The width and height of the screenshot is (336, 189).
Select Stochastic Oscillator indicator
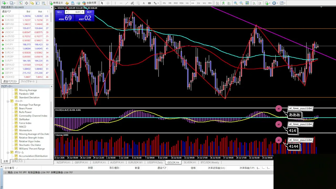(x=30, y=145)
